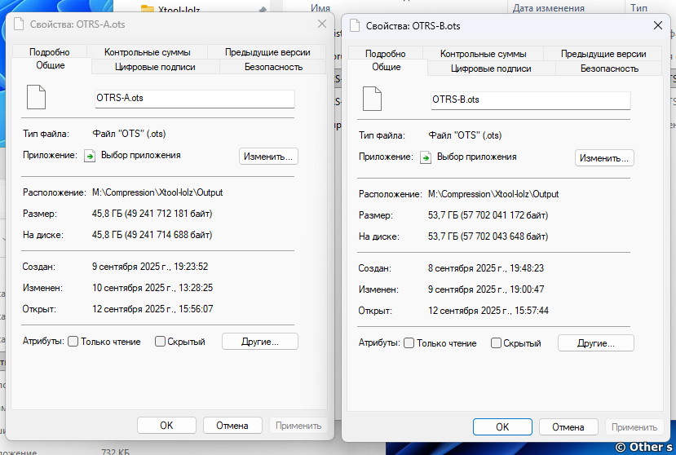Click the OTRS-A.ots file name field
Image resolution: width=676 pixels, height=455 pixels.
[x=194, y=98]
